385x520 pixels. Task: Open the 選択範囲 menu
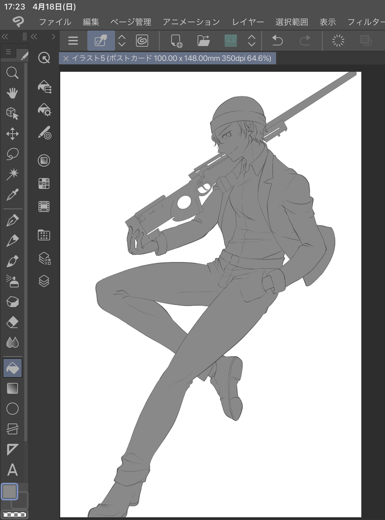(x=292, y=22)
